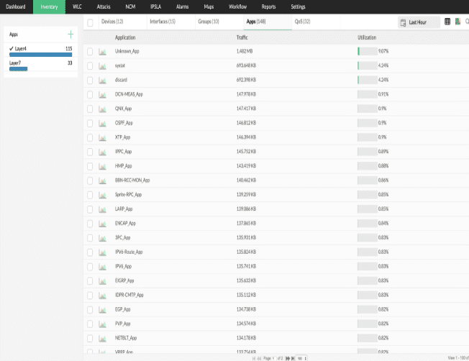Tick the checkbox for discard row
The width and height of the screenshot is (469, 361).
(x=90, y=80)
